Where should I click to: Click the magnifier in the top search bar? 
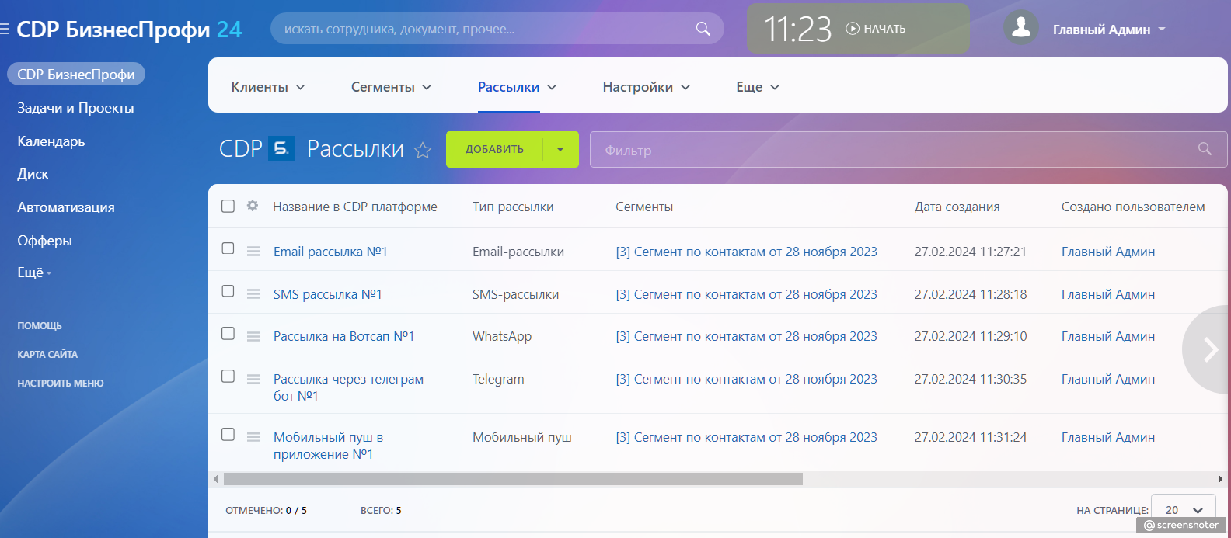[703, 29]
